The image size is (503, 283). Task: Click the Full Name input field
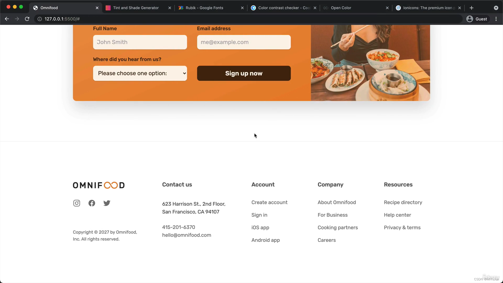coord(140,42)
